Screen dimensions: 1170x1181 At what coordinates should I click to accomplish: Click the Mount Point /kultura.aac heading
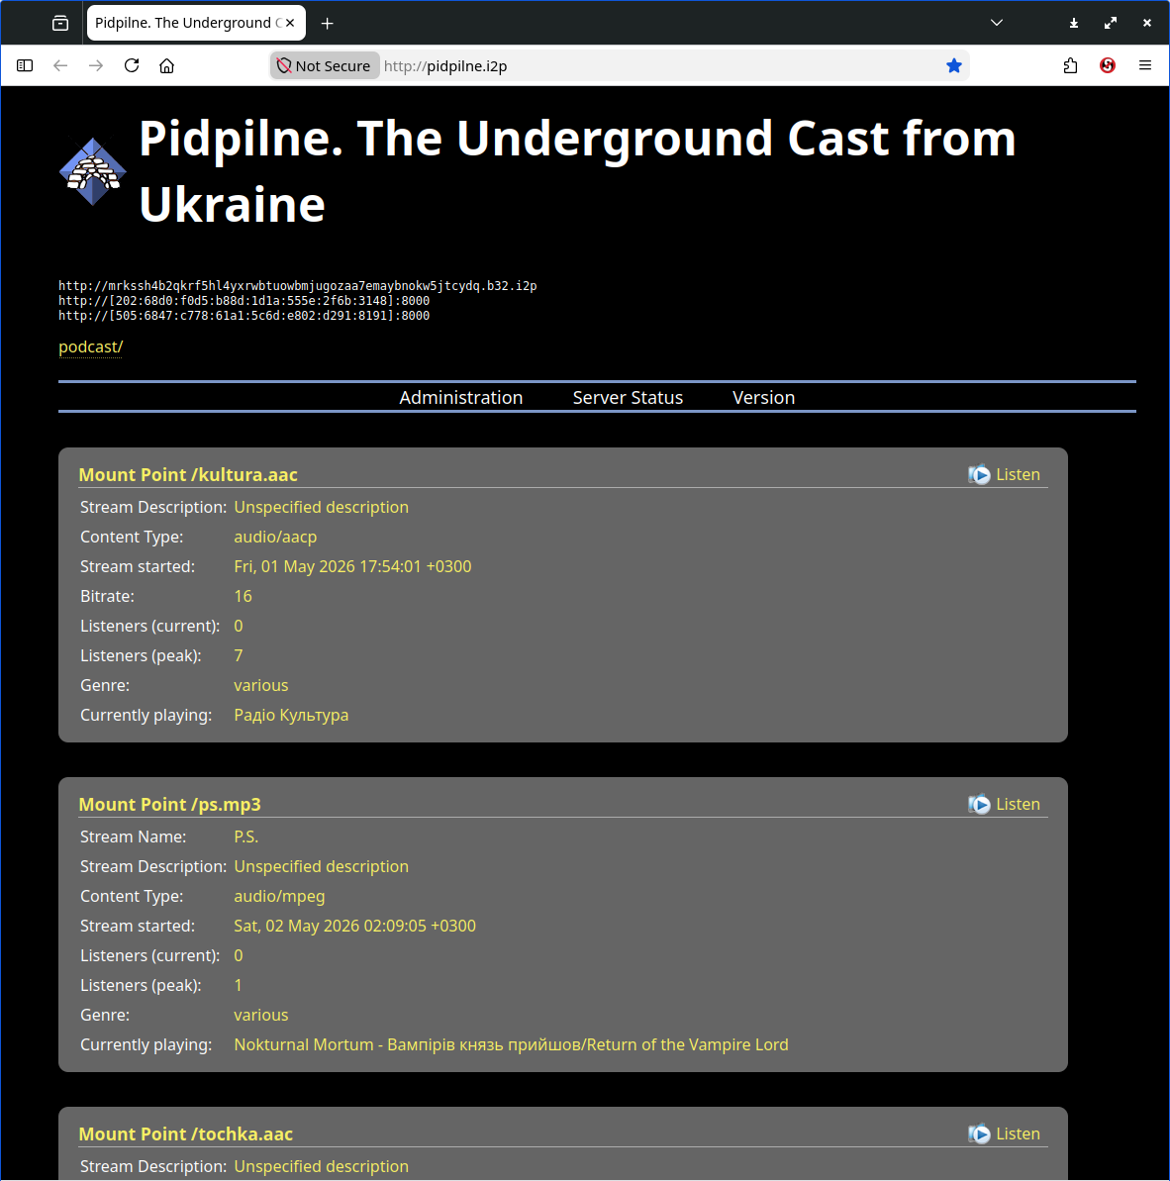(x=188, y=474)
